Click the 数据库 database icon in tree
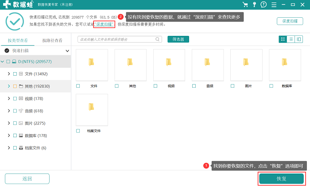This screenshot has width=310, height=189. (x=21, y=135)
